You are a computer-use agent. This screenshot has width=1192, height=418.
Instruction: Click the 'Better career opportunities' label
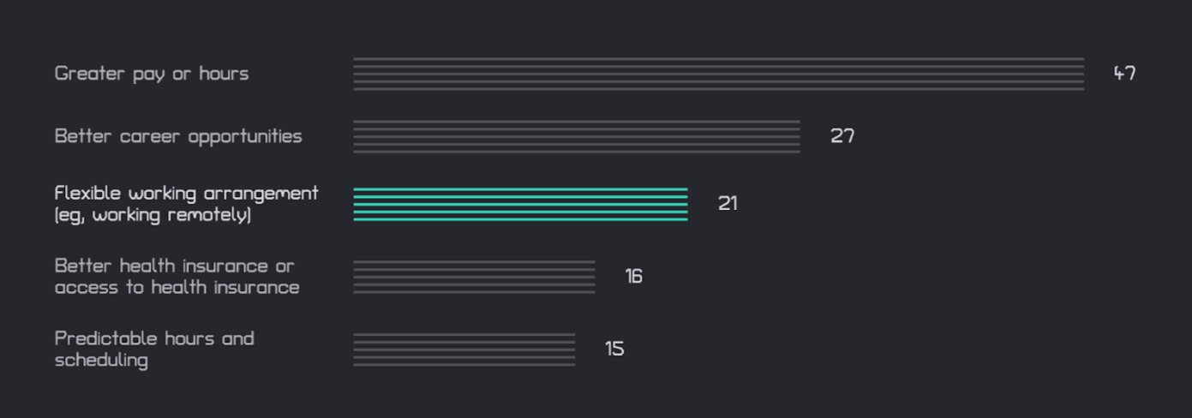pyautogui.click(x=178, y=136)
